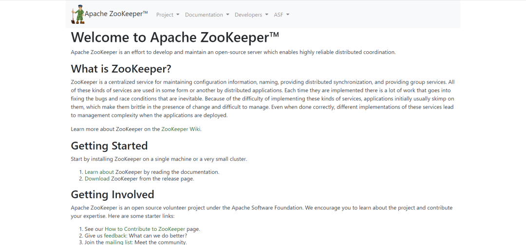Open the ASF dropdown menu
The image size is (526, 245).
pos(282,15)
